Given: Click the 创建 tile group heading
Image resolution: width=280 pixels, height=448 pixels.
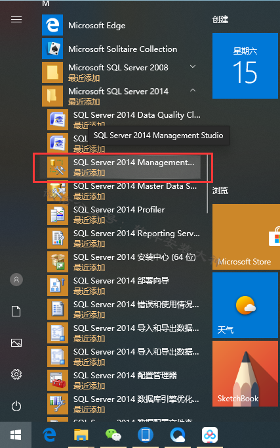Looking at the screenshot, I should pyautogui.click(x=220, y=20).
